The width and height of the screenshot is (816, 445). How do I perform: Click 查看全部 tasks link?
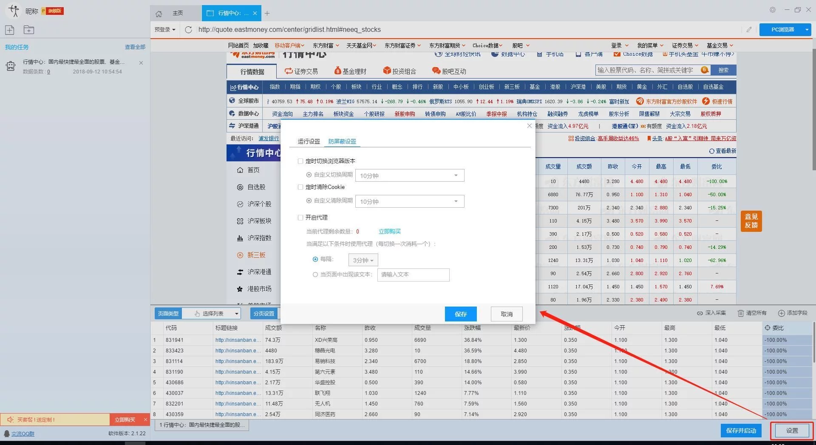pos(135,47)
